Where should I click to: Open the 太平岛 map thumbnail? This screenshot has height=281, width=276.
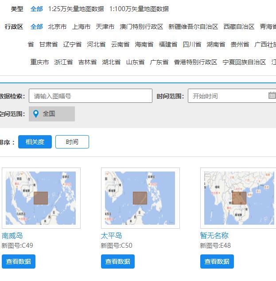140,198
